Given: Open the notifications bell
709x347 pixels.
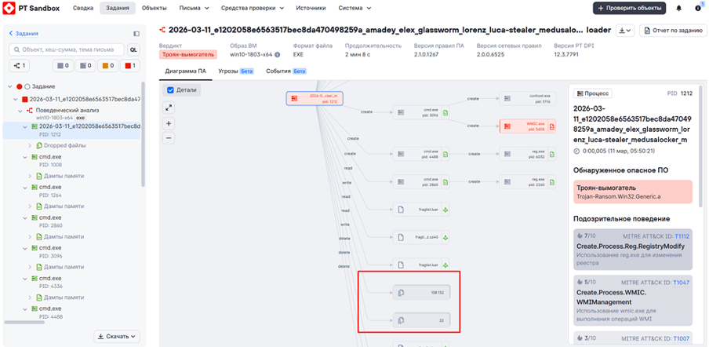Looking at the screenshot, I should [x=678, y=8].
